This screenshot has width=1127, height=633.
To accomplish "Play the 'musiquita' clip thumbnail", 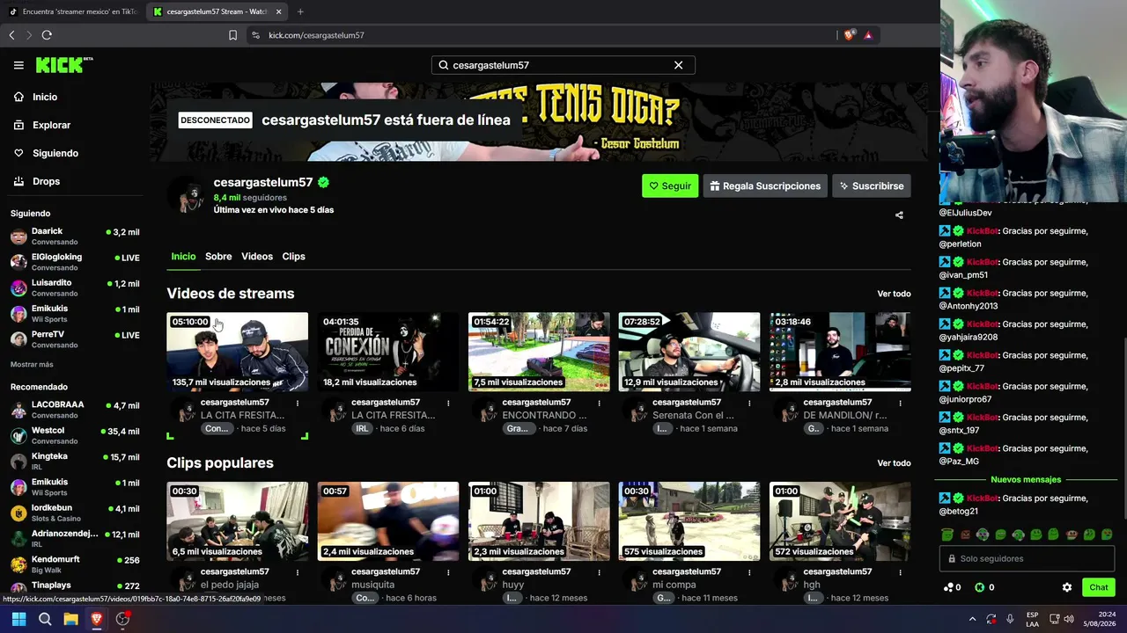I will point(388,521).
